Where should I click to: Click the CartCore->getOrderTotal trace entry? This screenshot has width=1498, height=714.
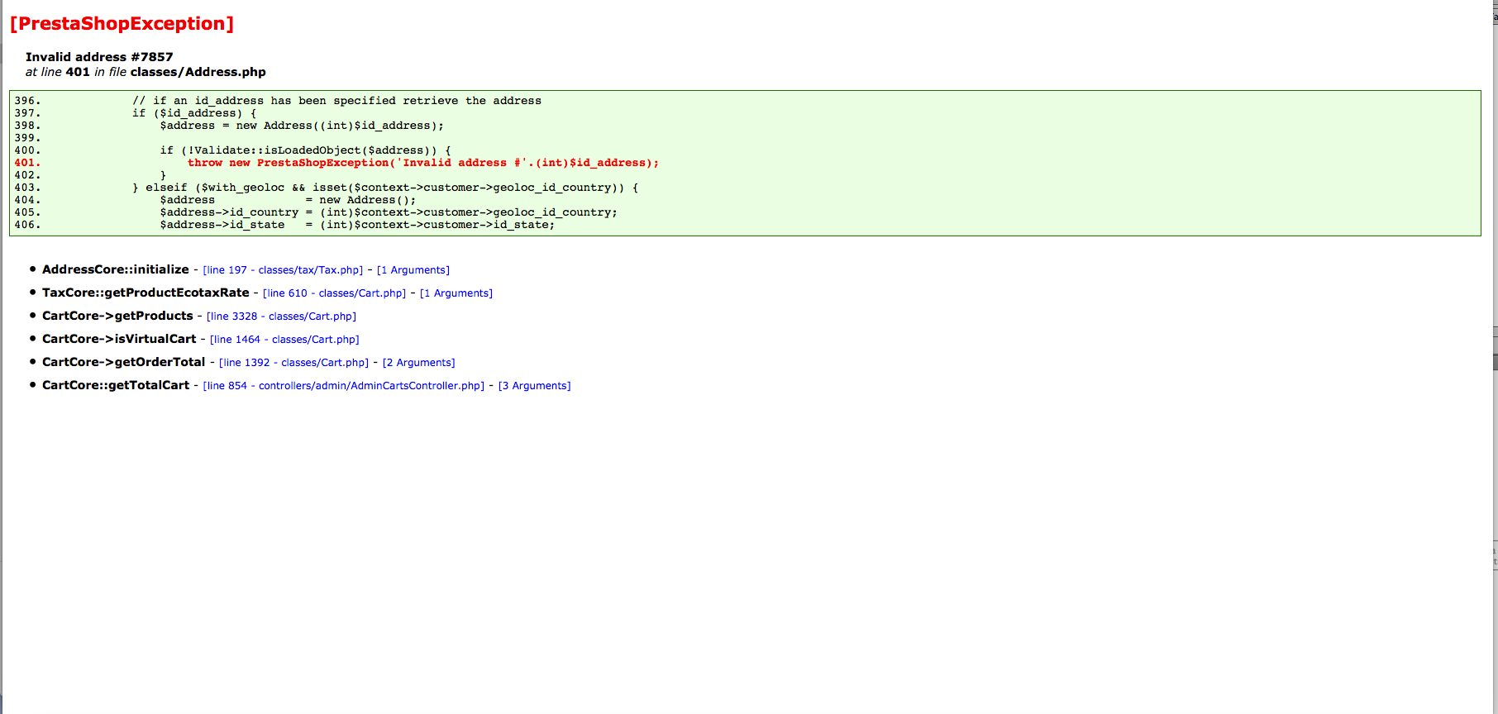coord(124,362)
